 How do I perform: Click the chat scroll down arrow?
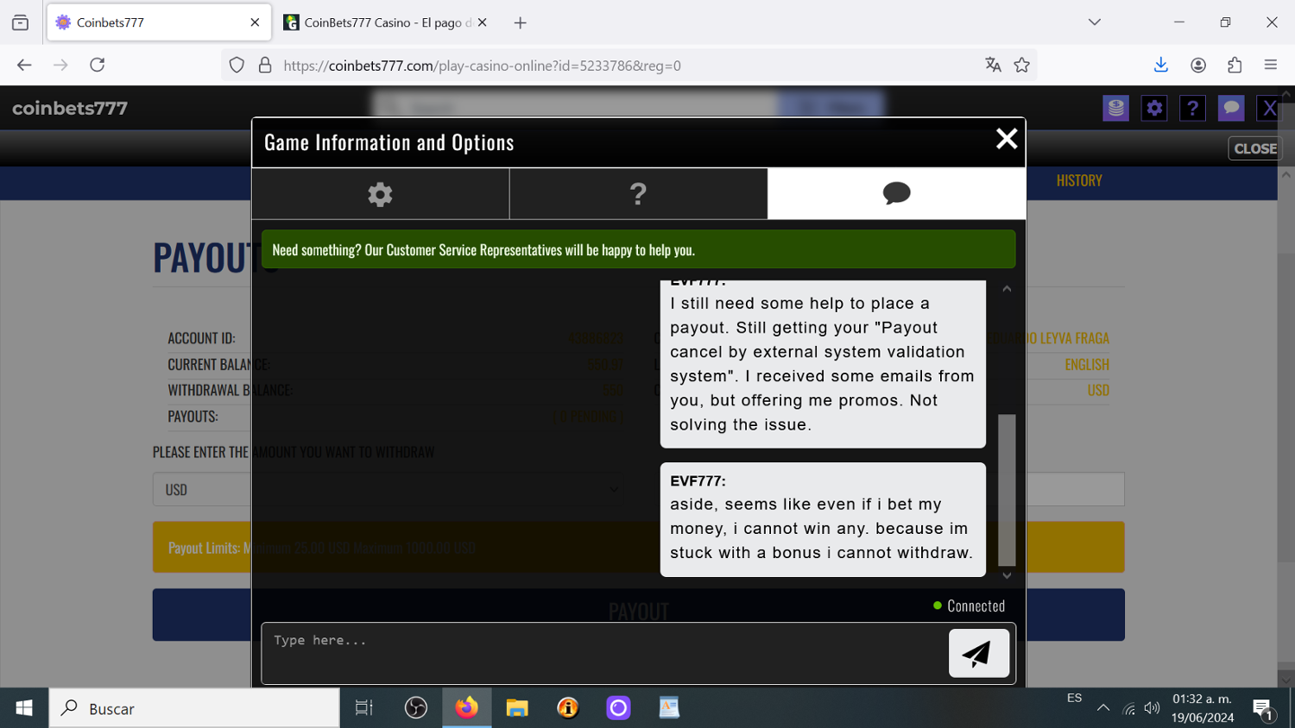pyautogui.click(x=1007, y=575)
